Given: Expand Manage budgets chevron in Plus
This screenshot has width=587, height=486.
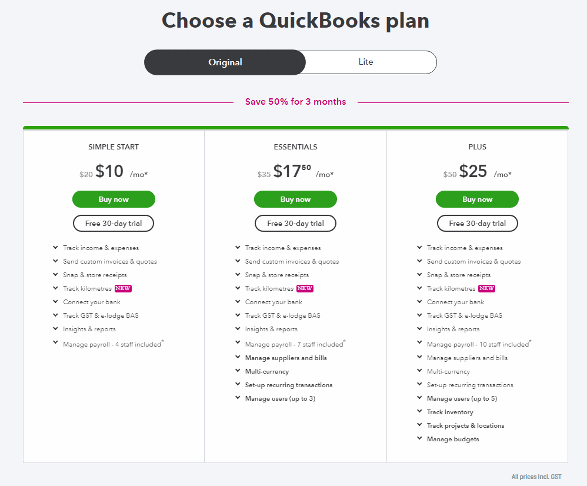Looking at the screenshot, I should (x=419, y=438).
